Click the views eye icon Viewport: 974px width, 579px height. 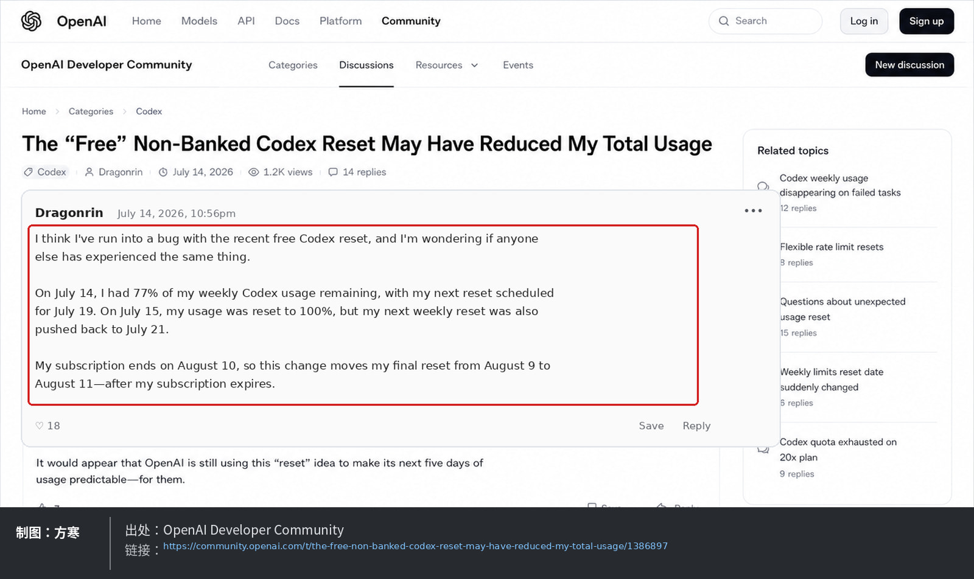[x=254, y=172]
